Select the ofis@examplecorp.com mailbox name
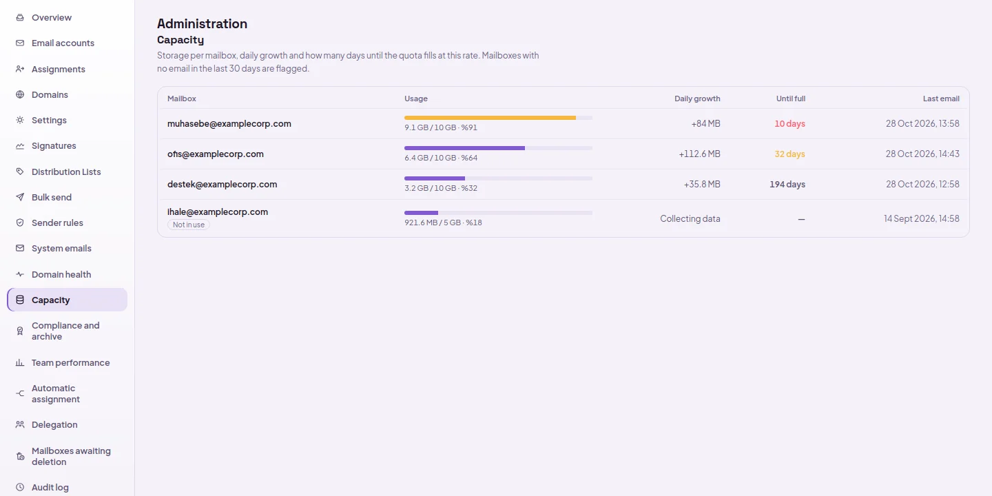This screenshot has width=992, height=496. (x=216, y=154)
